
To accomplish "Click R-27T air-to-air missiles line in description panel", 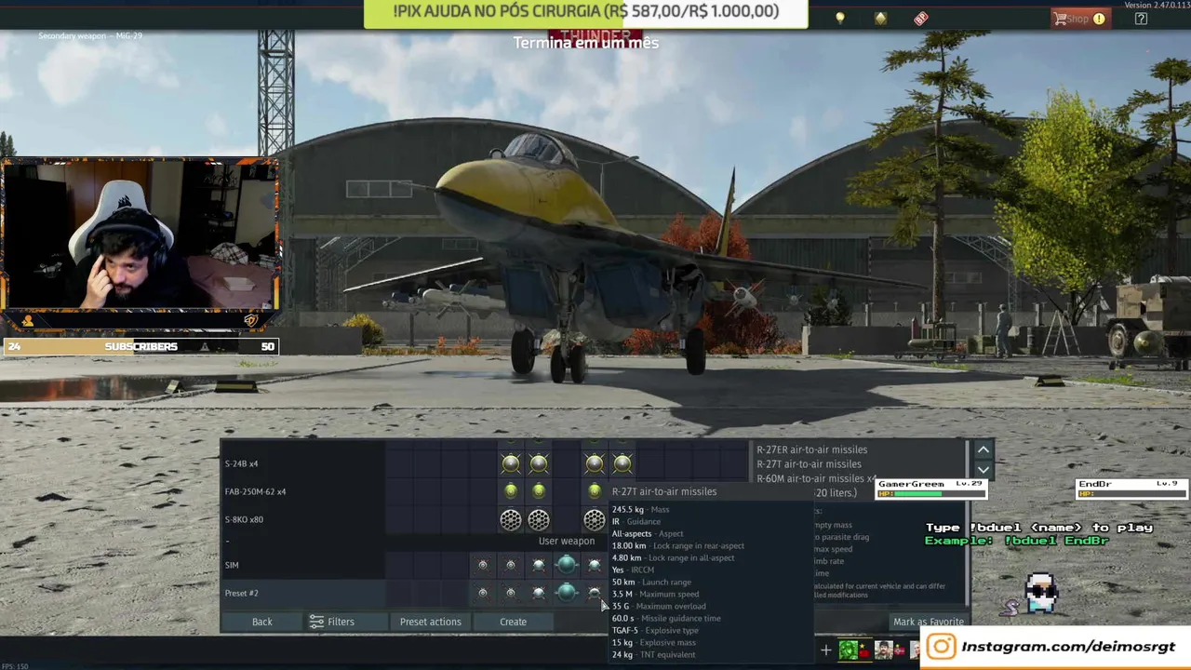I will [809, 463].
